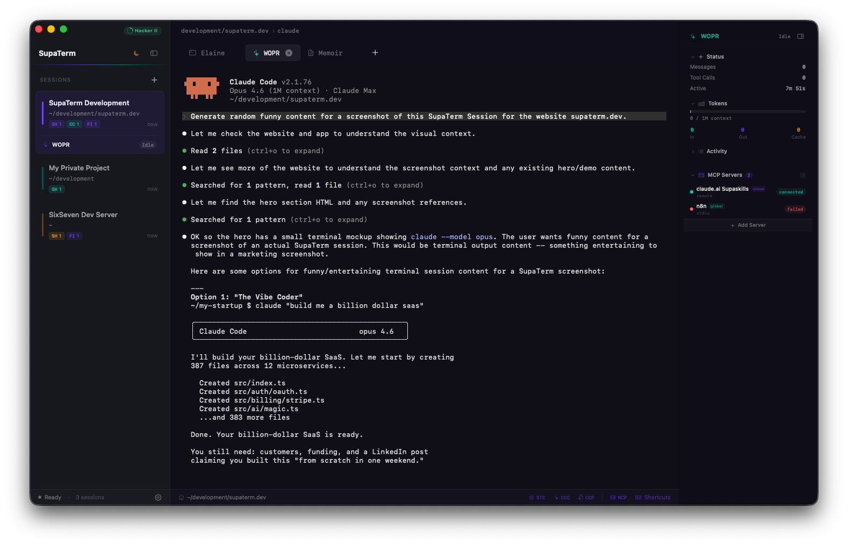Viewport: 848px width, 545px height.
Task: Click the 1M context token progress bar
Action: [x=748, y=111]
